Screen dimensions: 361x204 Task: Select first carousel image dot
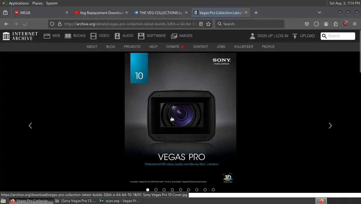coord(148,190)
